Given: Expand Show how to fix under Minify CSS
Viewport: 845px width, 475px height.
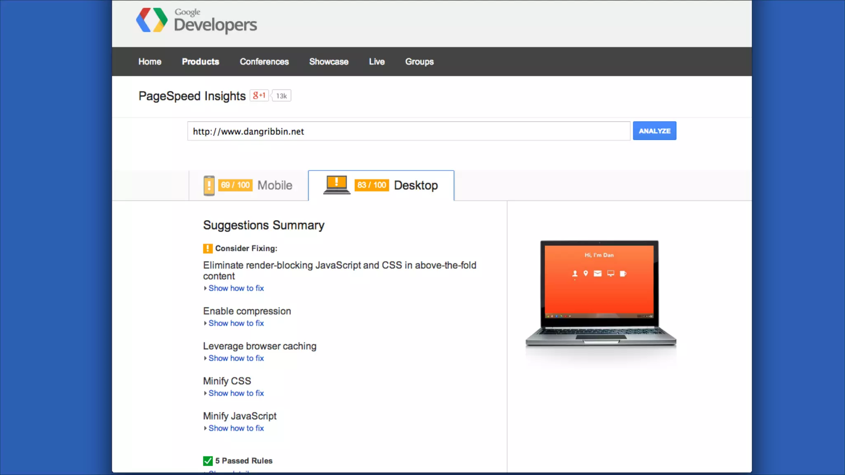Looking at the screenshot, I should point(236,393).
